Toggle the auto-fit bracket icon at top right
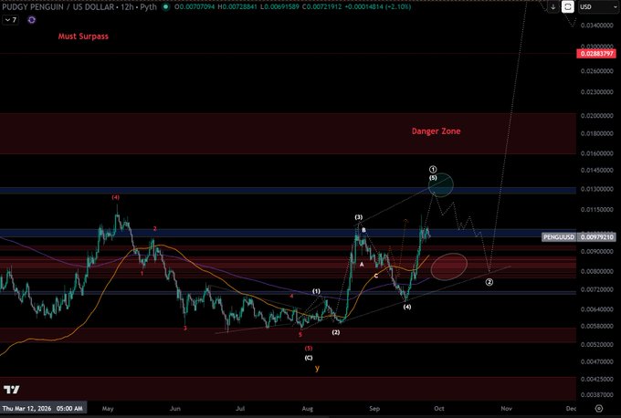 click(568, 6)
